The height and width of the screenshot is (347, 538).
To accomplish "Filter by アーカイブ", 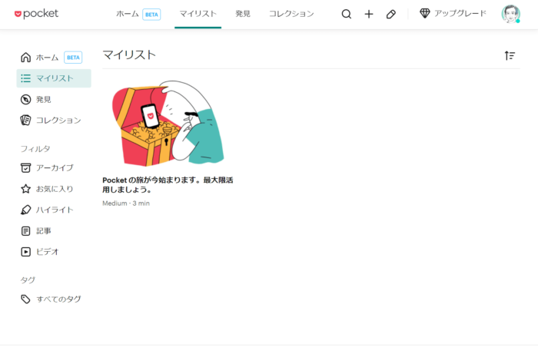I will 54,167.
